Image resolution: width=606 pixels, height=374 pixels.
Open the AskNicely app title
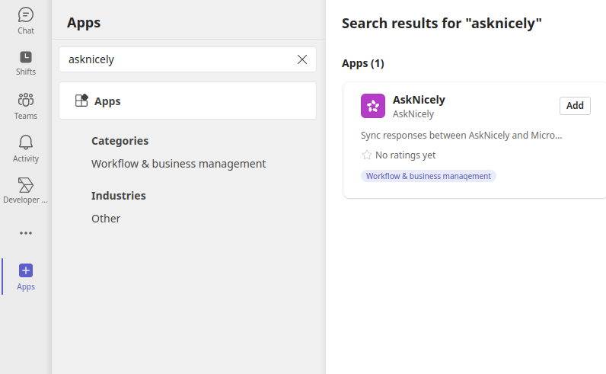(x=419, y=100)
